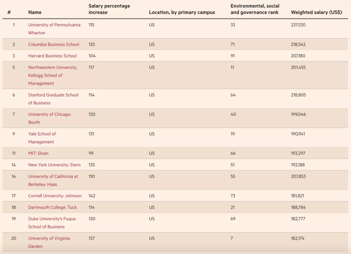Sort by Weighted salary (US$) column header
Viewport: 351px width, 254px height.
[316, 12]
